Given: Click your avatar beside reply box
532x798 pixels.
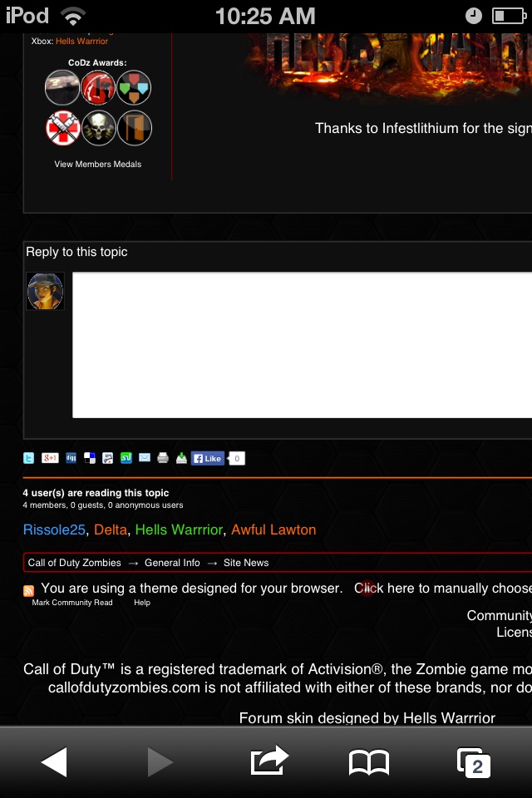Looking at the screenshot, I should [x=46, y=291].
